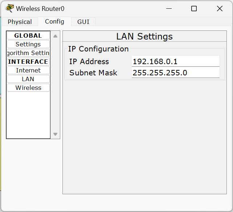The height and width of the screenshot is (212, 233).
Task: Select the Internet interface button
Action: [x=28, y=70]
